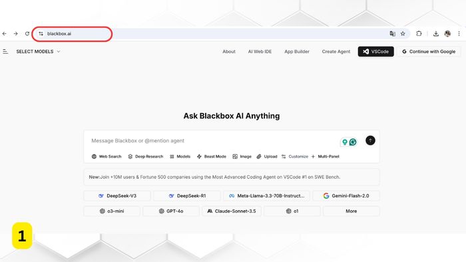Open the browser extensions puzzle icon
Image resolution: width=466 pixels, height=262 pixels.
419,34
